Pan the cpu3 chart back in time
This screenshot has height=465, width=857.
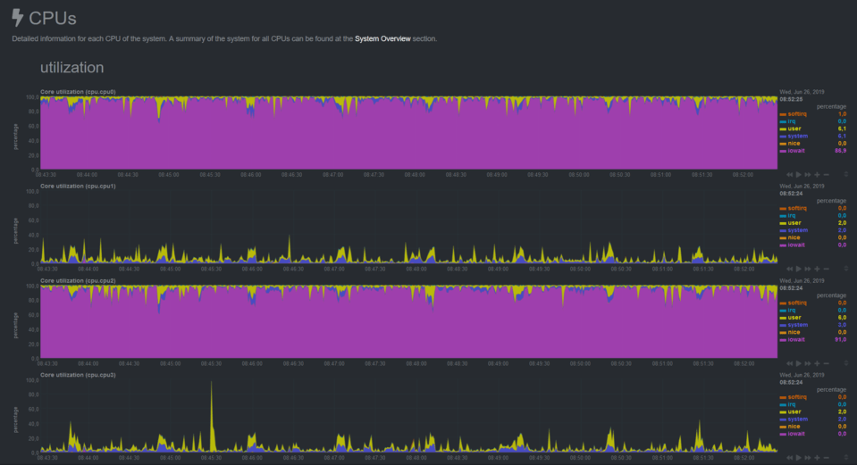pos(789,458)
